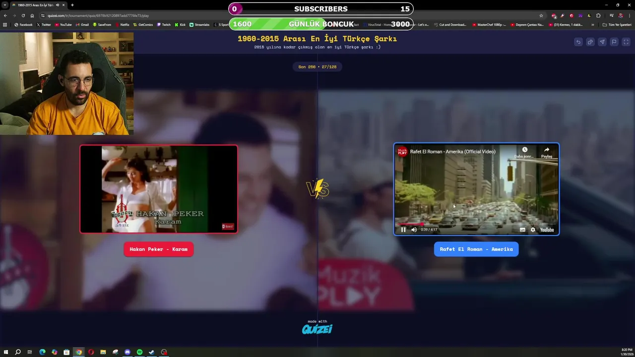Screen dimensions: 635x357
Task: Open the Kick bookmark
Action: click(x=180, y=25)
